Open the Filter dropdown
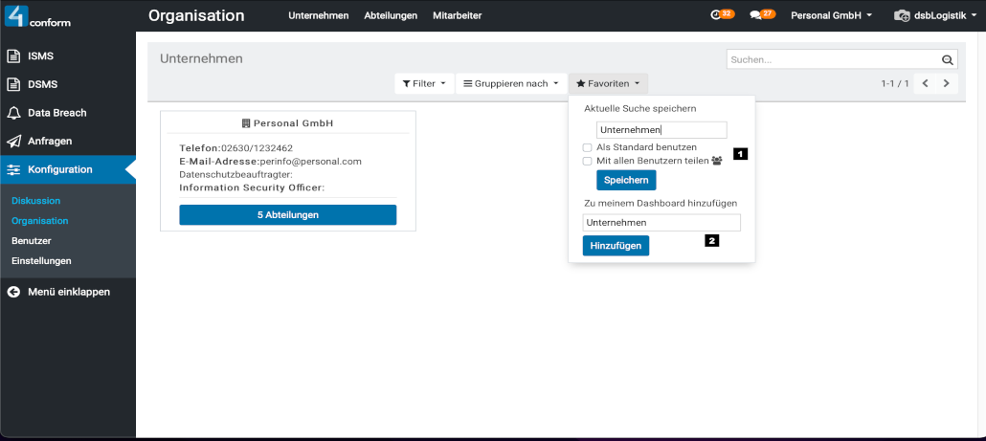Screen dimensions: 986x441 pyautogui.click(x=424, y=84)
